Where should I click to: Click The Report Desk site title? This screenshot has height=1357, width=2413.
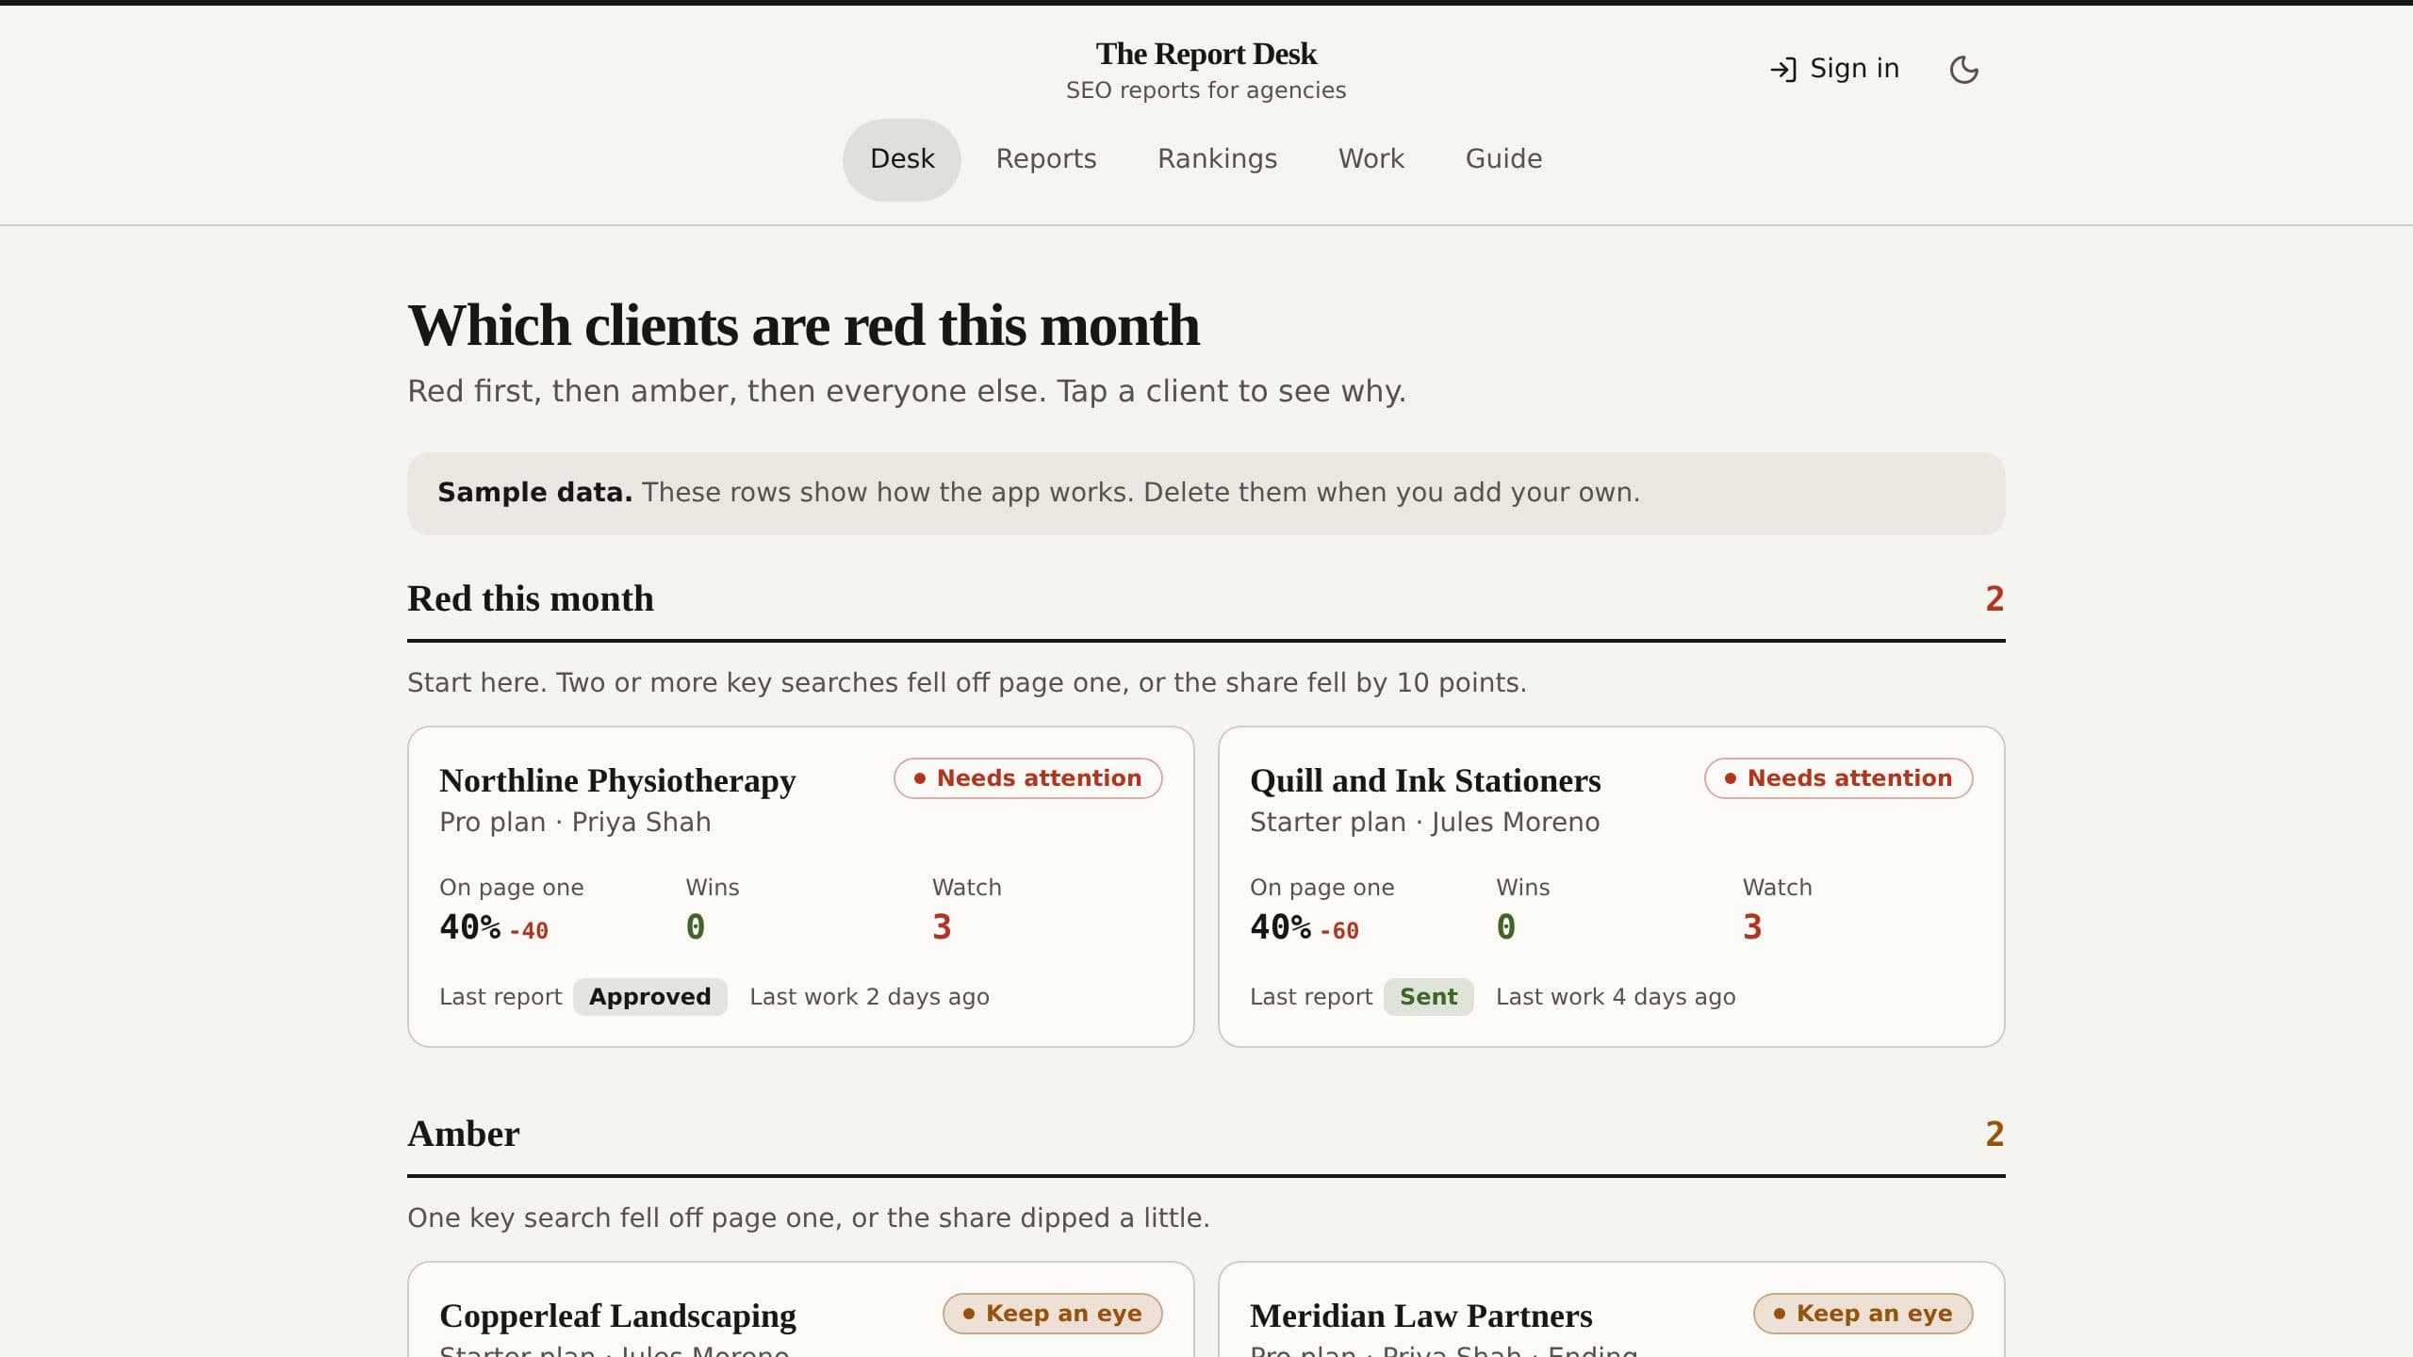tap(1206, 54)
